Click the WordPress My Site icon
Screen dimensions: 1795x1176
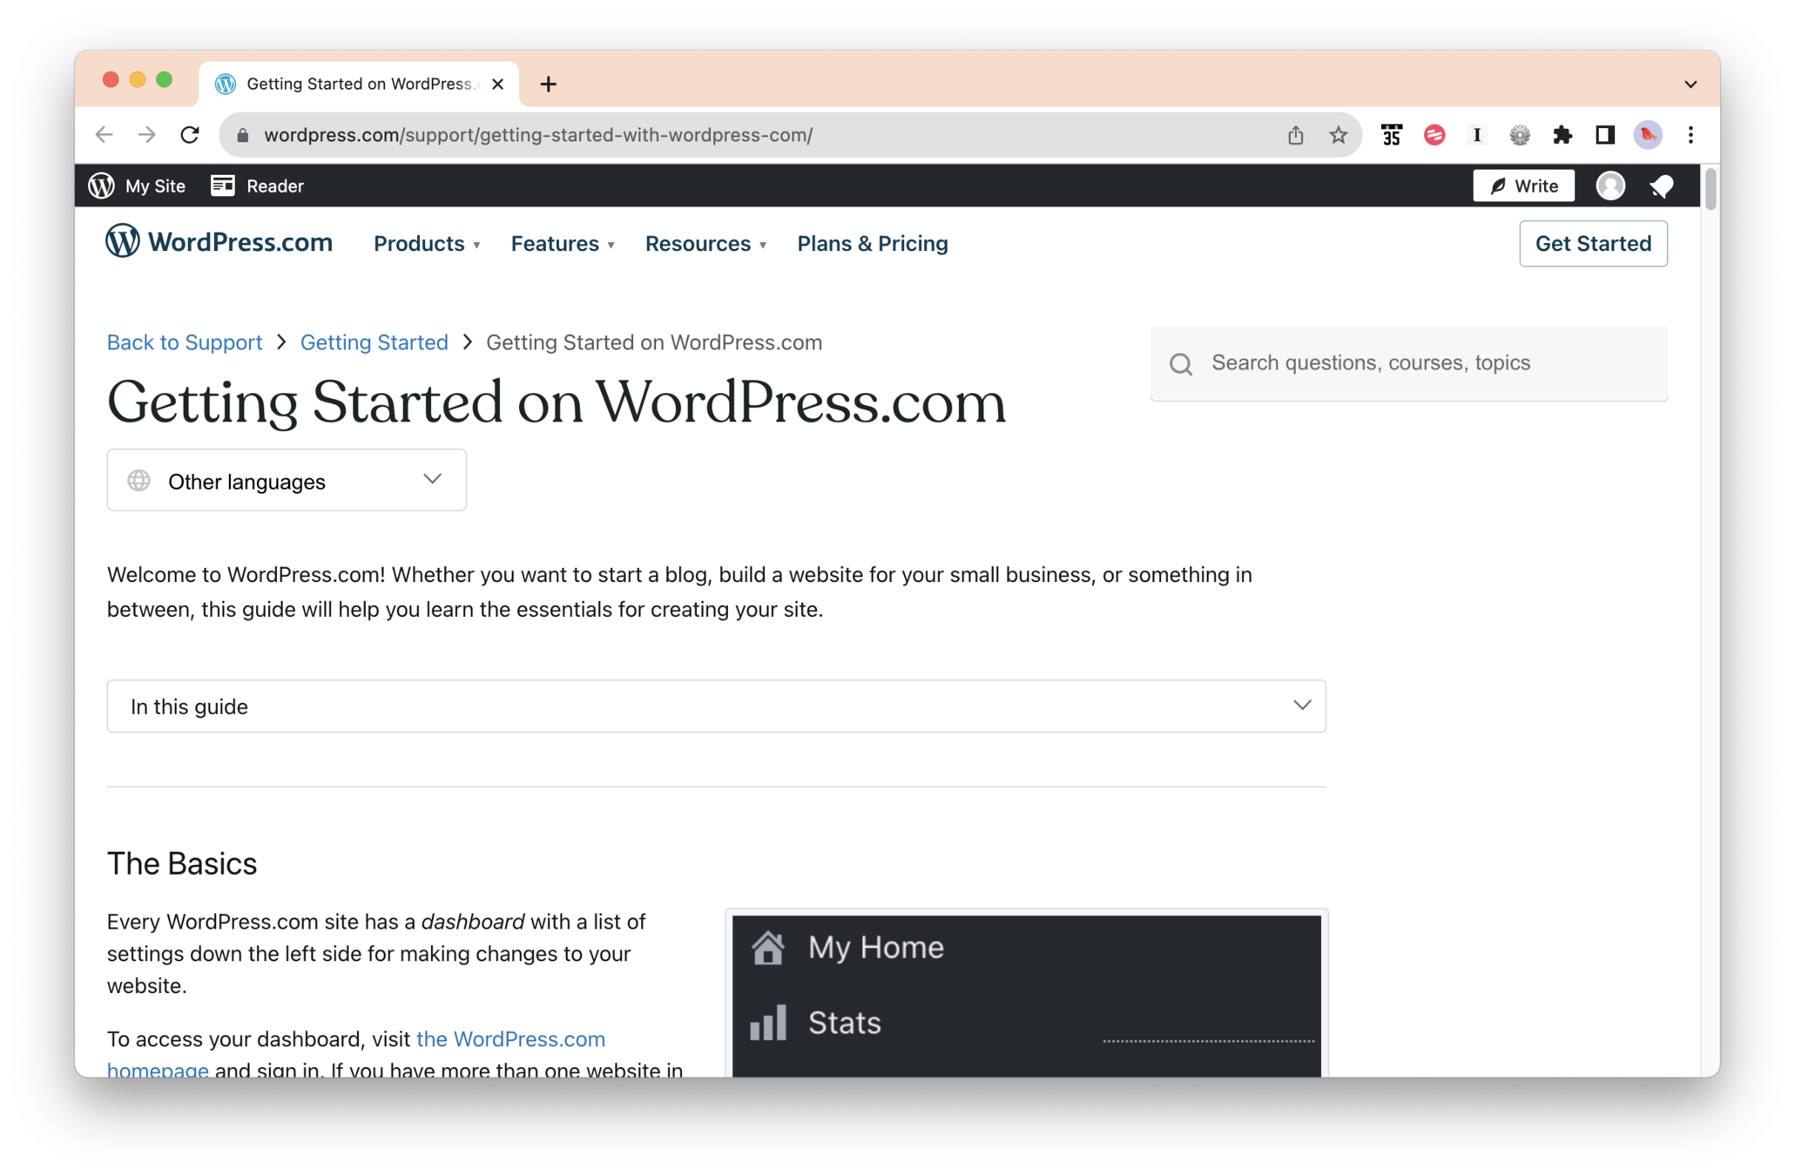click(x=102, y=186)
